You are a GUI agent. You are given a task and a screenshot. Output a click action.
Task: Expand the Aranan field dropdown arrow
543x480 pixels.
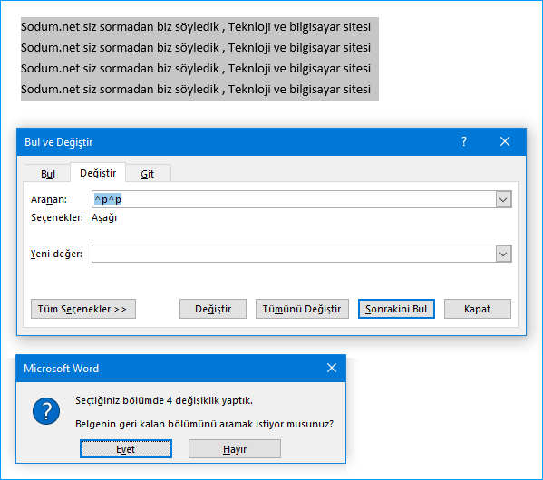pos(503,199)
